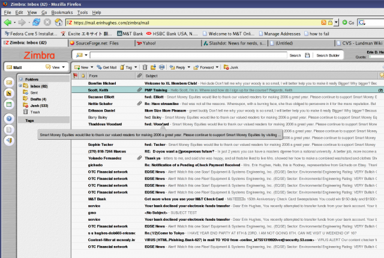Click the Tag toolbar button
Screen dimensions: 384x258
126,67
